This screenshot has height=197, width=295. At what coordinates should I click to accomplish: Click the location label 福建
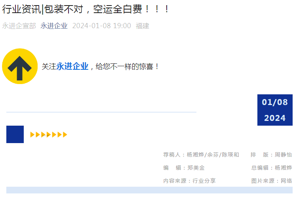(x=143, y=26)
